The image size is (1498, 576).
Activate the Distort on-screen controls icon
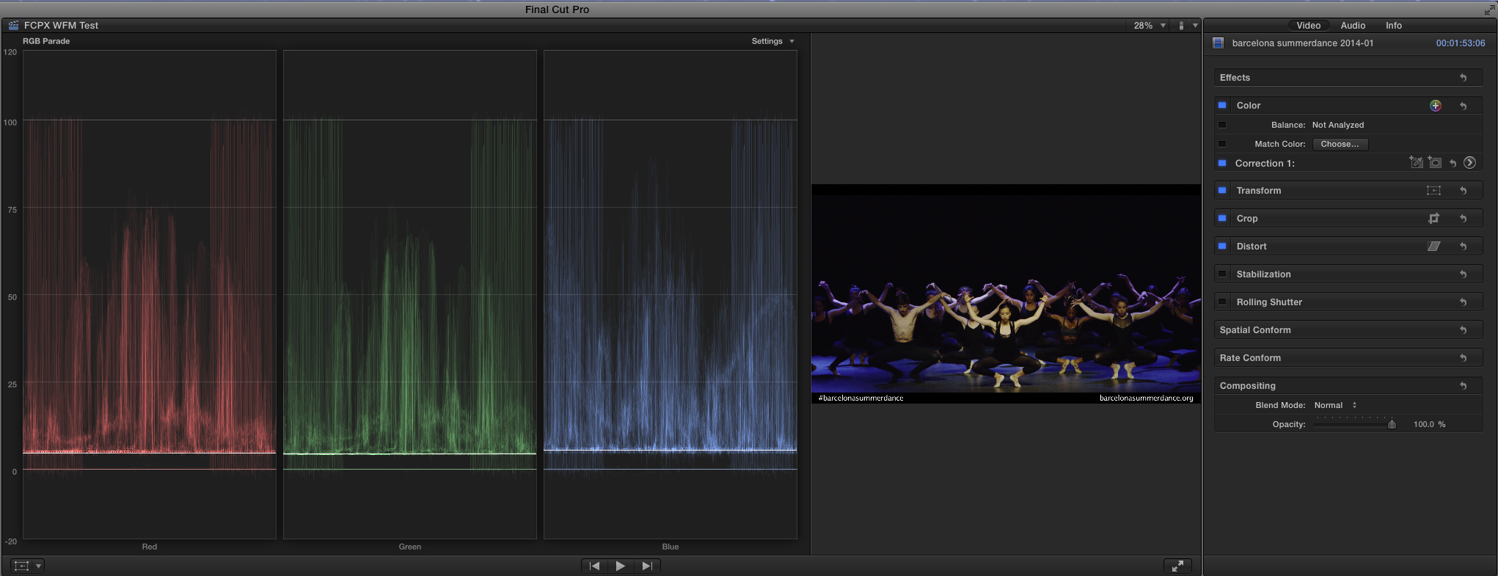(x=1433, y=247)
